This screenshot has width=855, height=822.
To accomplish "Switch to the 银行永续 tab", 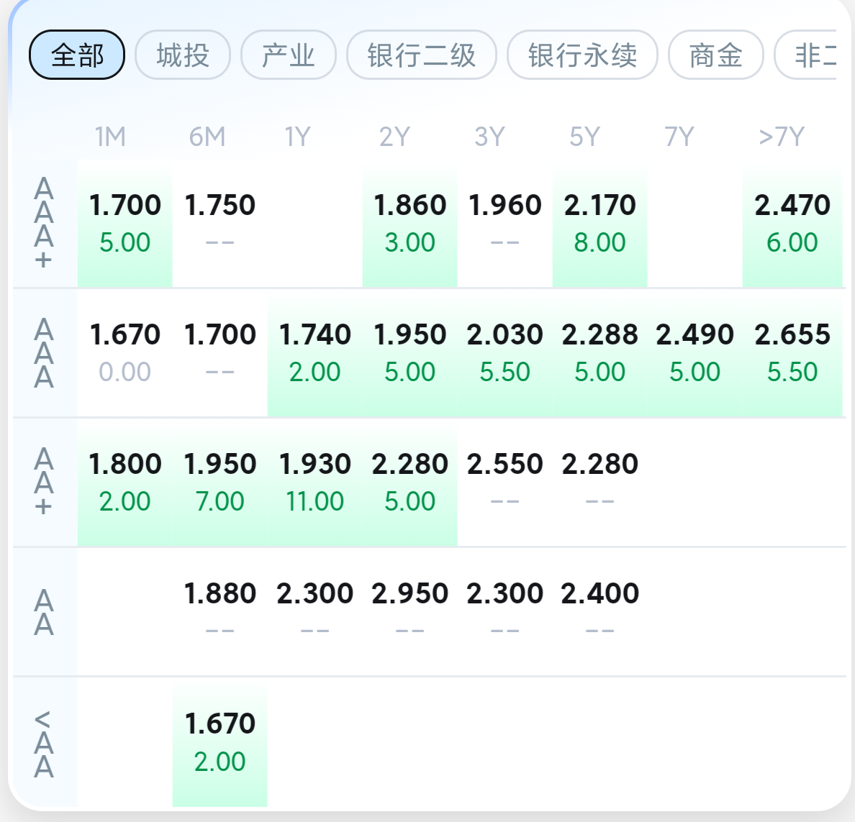I will [582, 55].
